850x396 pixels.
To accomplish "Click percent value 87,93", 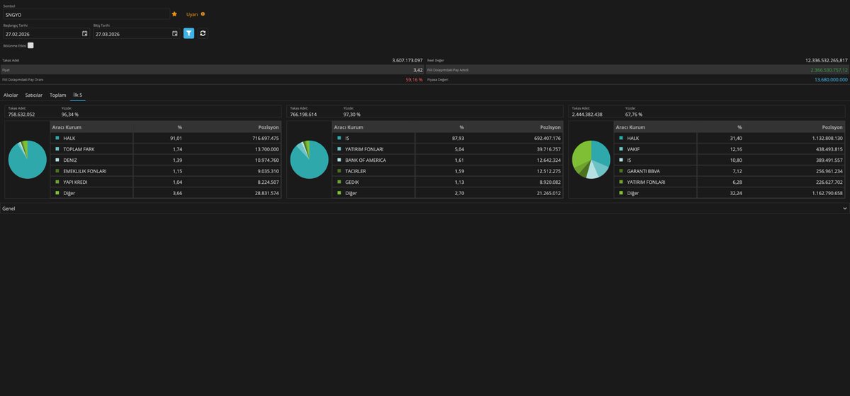I will pos(458,138).
